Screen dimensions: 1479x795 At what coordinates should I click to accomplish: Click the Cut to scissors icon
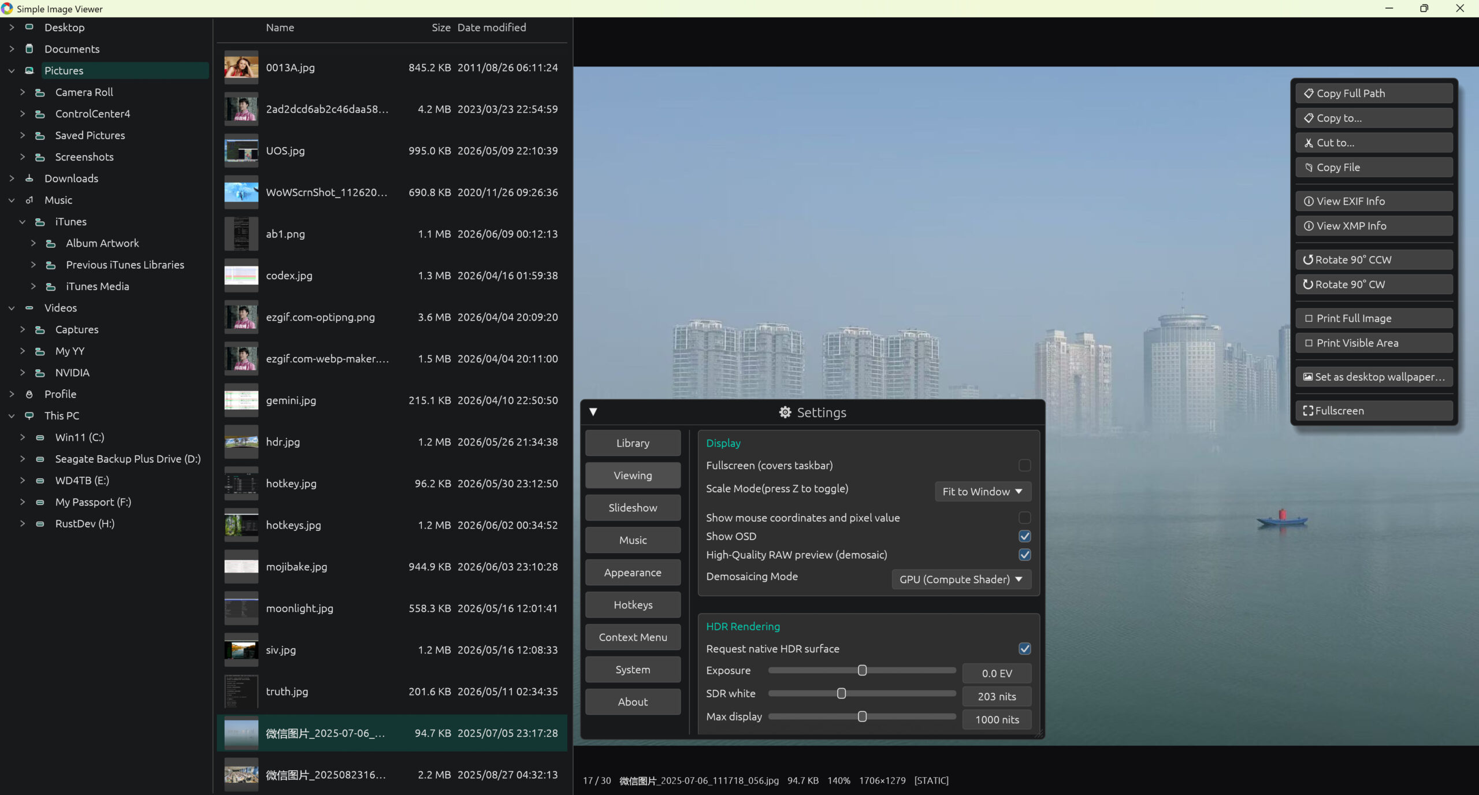1309,143
